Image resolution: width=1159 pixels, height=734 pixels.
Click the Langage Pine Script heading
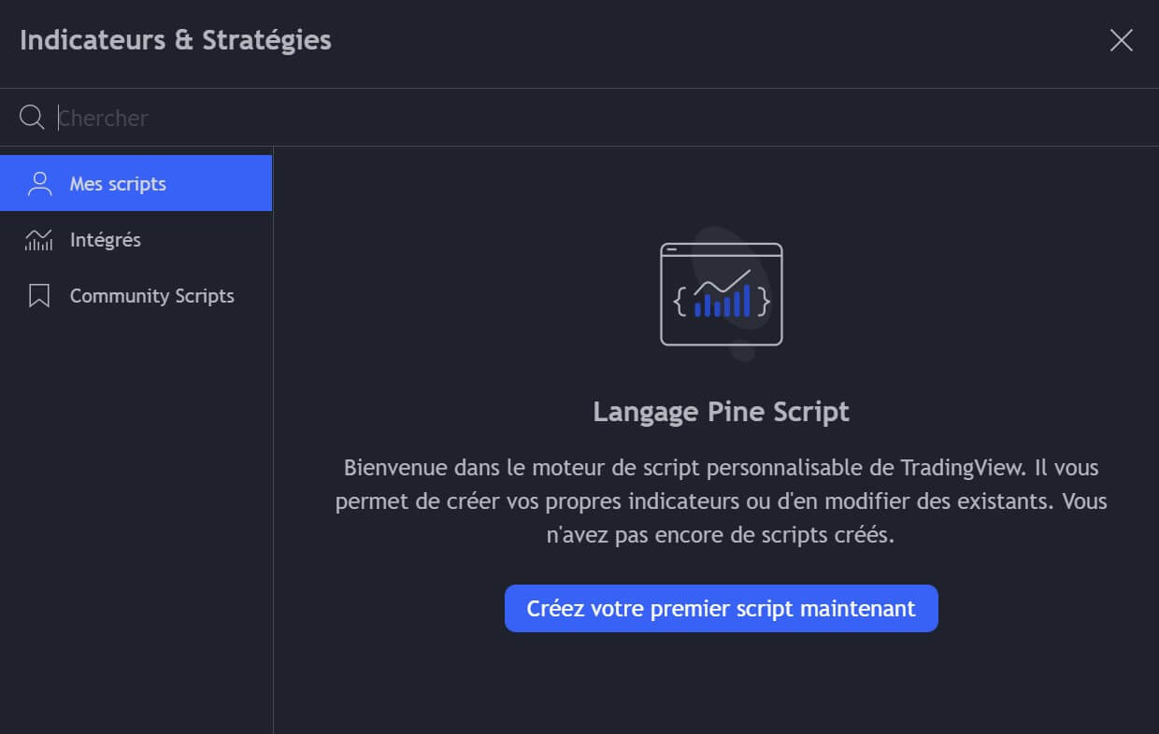[x=721, y=412]
